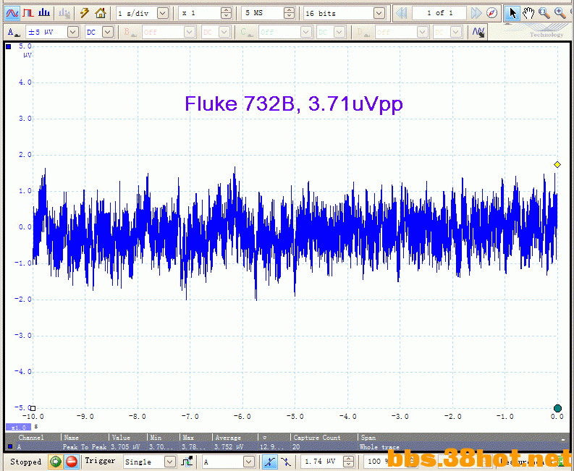Click the 3.705 µV value cell
574x471 pixels.
click(x=125, y=447)
